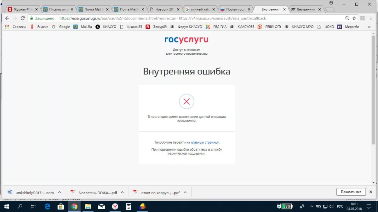Click the PDF extension icon in toolbar
378x212 pixels.
coord(363,18)
